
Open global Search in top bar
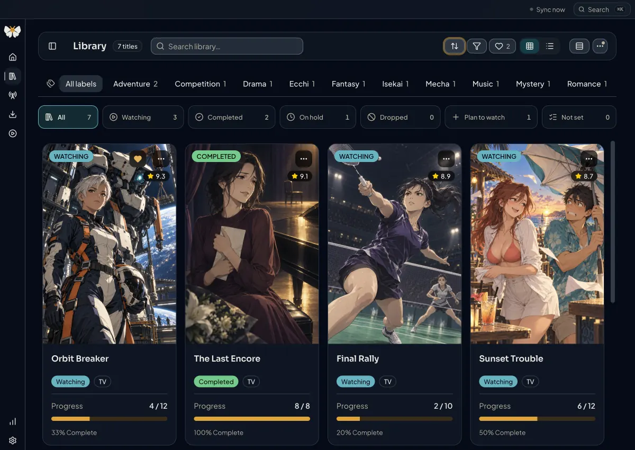pyautogui.click(x=602, y=10)
